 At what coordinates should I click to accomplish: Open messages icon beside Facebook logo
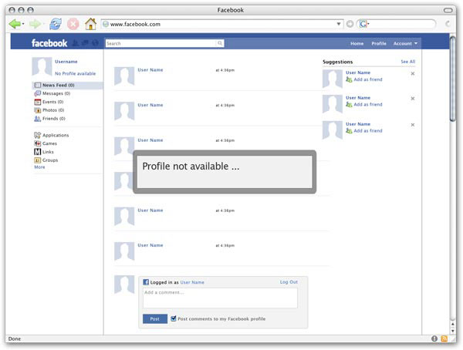[x=86, y=43]
